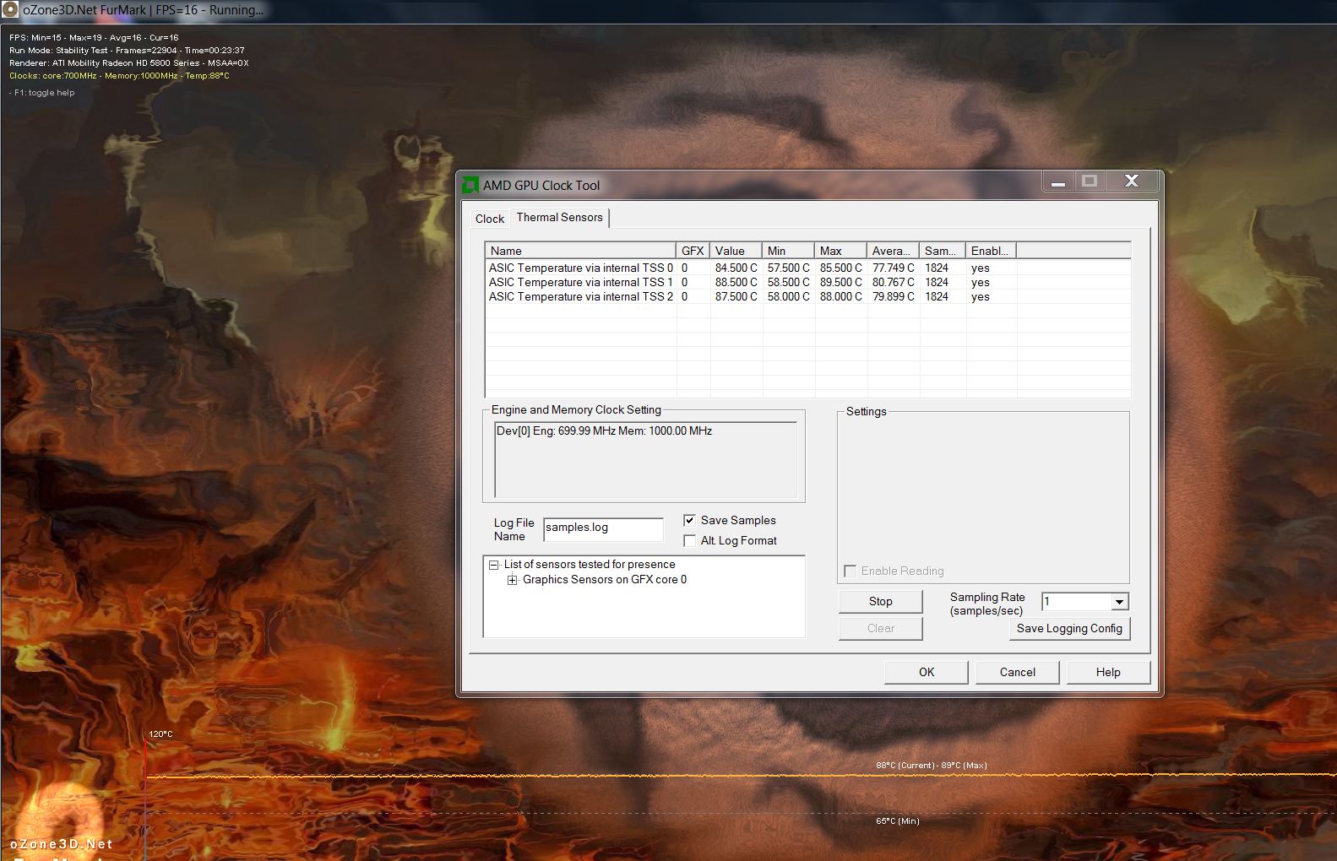Viewport: 1337px width, 861px height.
Task: Click the FurMark window title bar icon
Action: tap(10, 10)
